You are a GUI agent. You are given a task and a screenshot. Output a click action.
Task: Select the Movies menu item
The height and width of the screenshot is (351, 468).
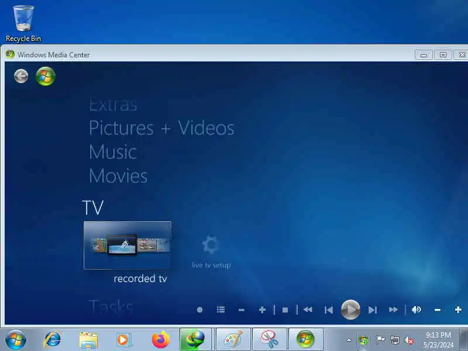(x=118, y=176)
